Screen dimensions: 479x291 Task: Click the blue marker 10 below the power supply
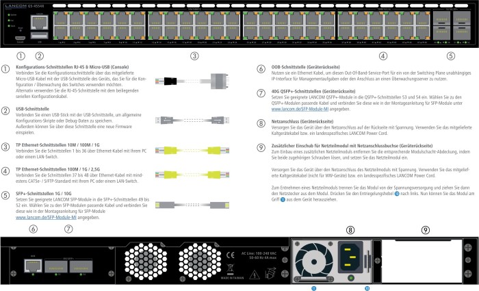point(367,288)
